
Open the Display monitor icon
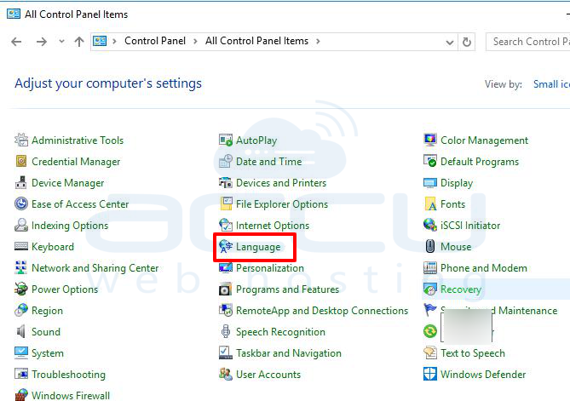coord(430,183)
